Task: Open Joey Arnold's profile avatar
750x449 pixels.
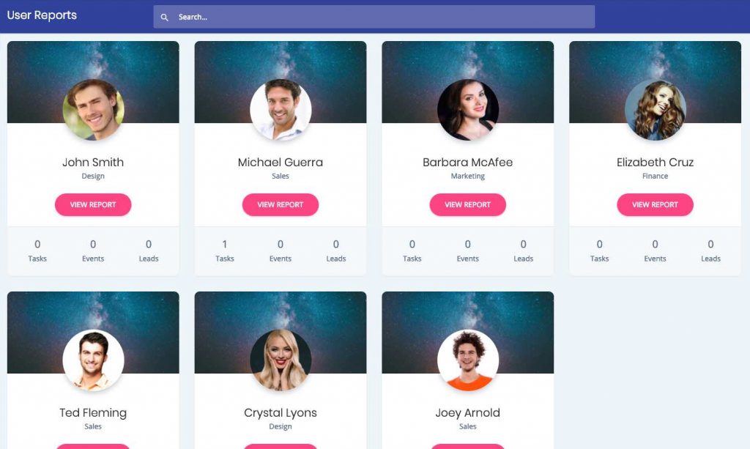Action: tap(468, 360)
